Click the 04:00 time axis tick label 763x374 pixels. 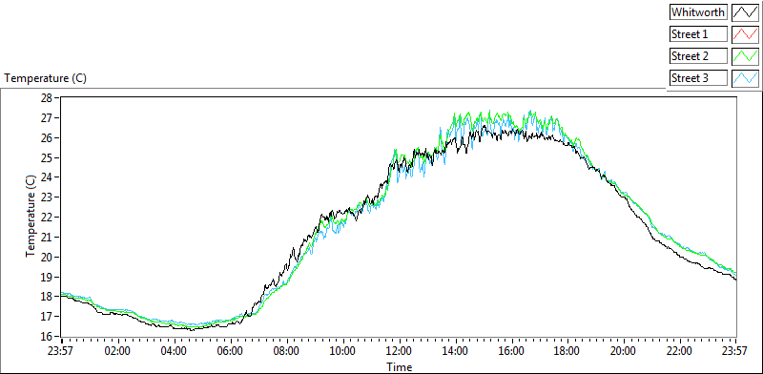click(x=174, y=351)
